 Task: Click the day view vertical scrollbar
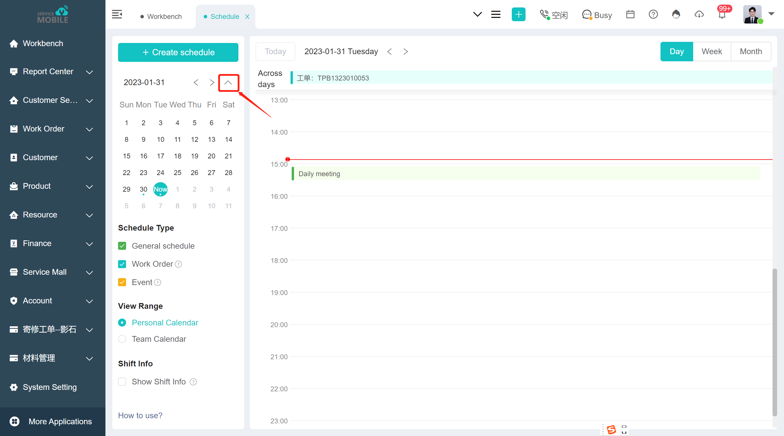tap(775, 342)
